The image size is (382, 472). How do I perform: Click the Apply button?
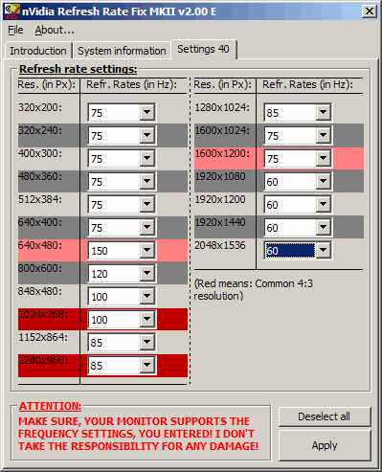pyautogui.click(x=325, y=445)
